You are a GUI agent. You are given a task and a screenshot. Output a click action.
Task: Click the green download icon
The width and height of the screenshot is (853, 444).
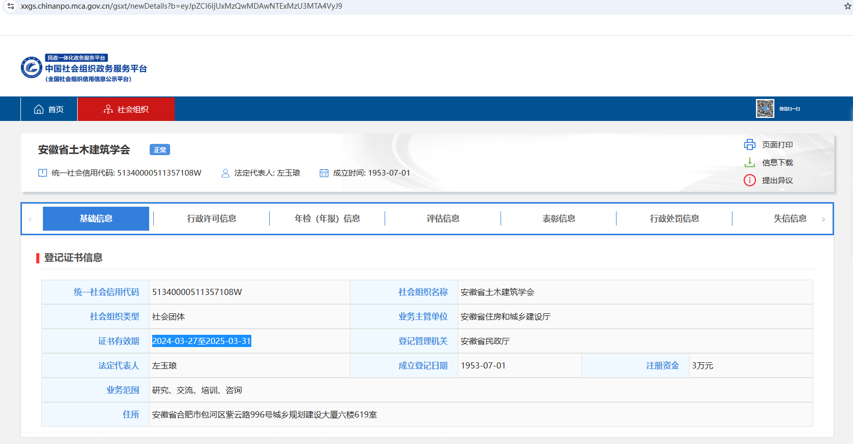tap(749, 163)
